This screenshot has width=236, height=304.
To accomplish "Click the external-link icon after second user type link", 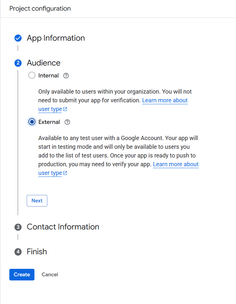I will coord(64,173).
